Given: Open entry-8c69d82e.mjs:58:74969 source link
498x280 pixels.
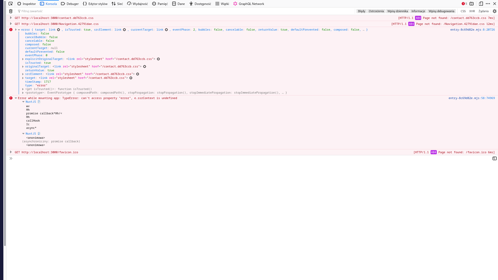Looking at the screenshot, I should coord(471,98).
